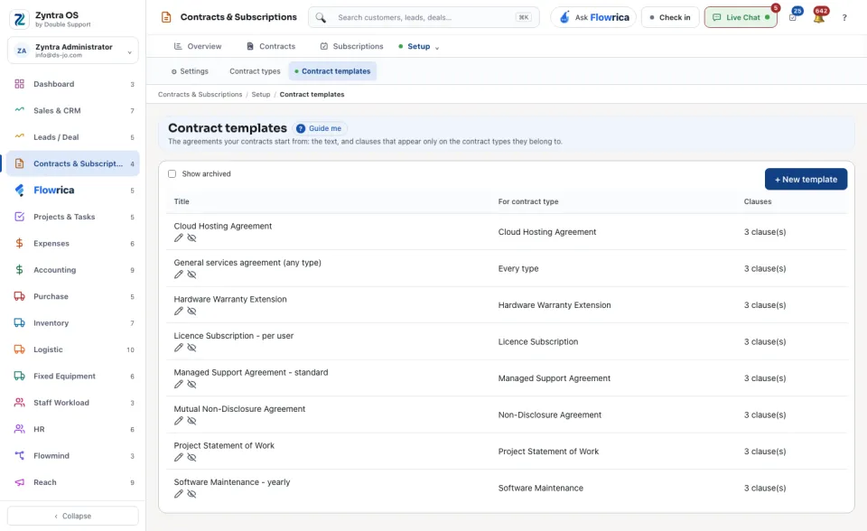Click the HR people icon
The height and width of the screenshot is (531, 867).
[19, 429]
